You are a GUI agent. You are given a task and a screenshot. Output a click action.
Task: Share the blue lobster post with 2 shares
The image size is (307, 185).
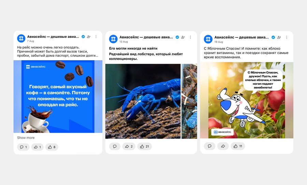(129, 146)
